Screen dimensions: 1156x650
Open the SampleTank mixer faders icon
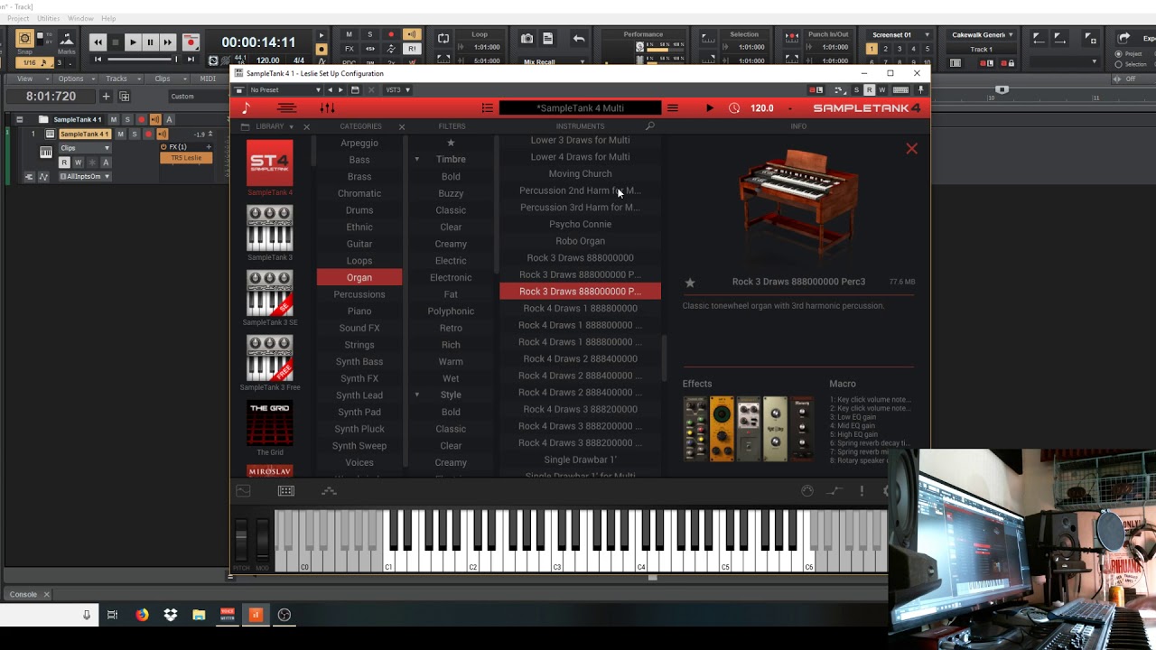[x=327, y=107]
